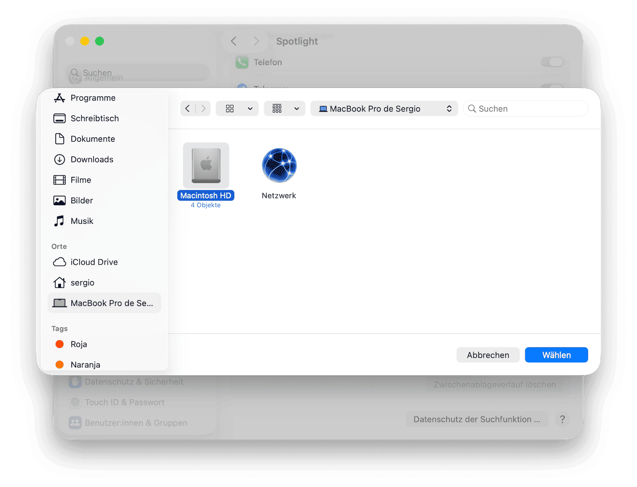Select the Netzwerk icon

click(279, 165)
